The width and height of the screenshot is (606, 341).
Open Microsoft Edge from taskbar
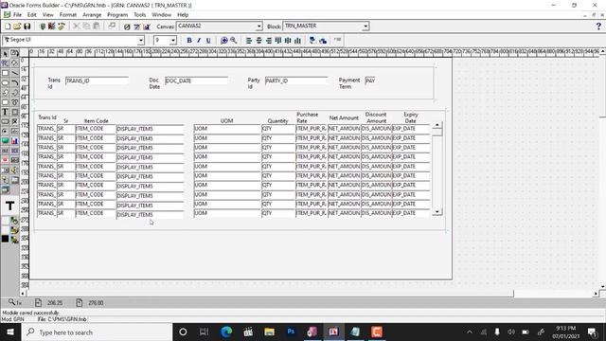226,332
